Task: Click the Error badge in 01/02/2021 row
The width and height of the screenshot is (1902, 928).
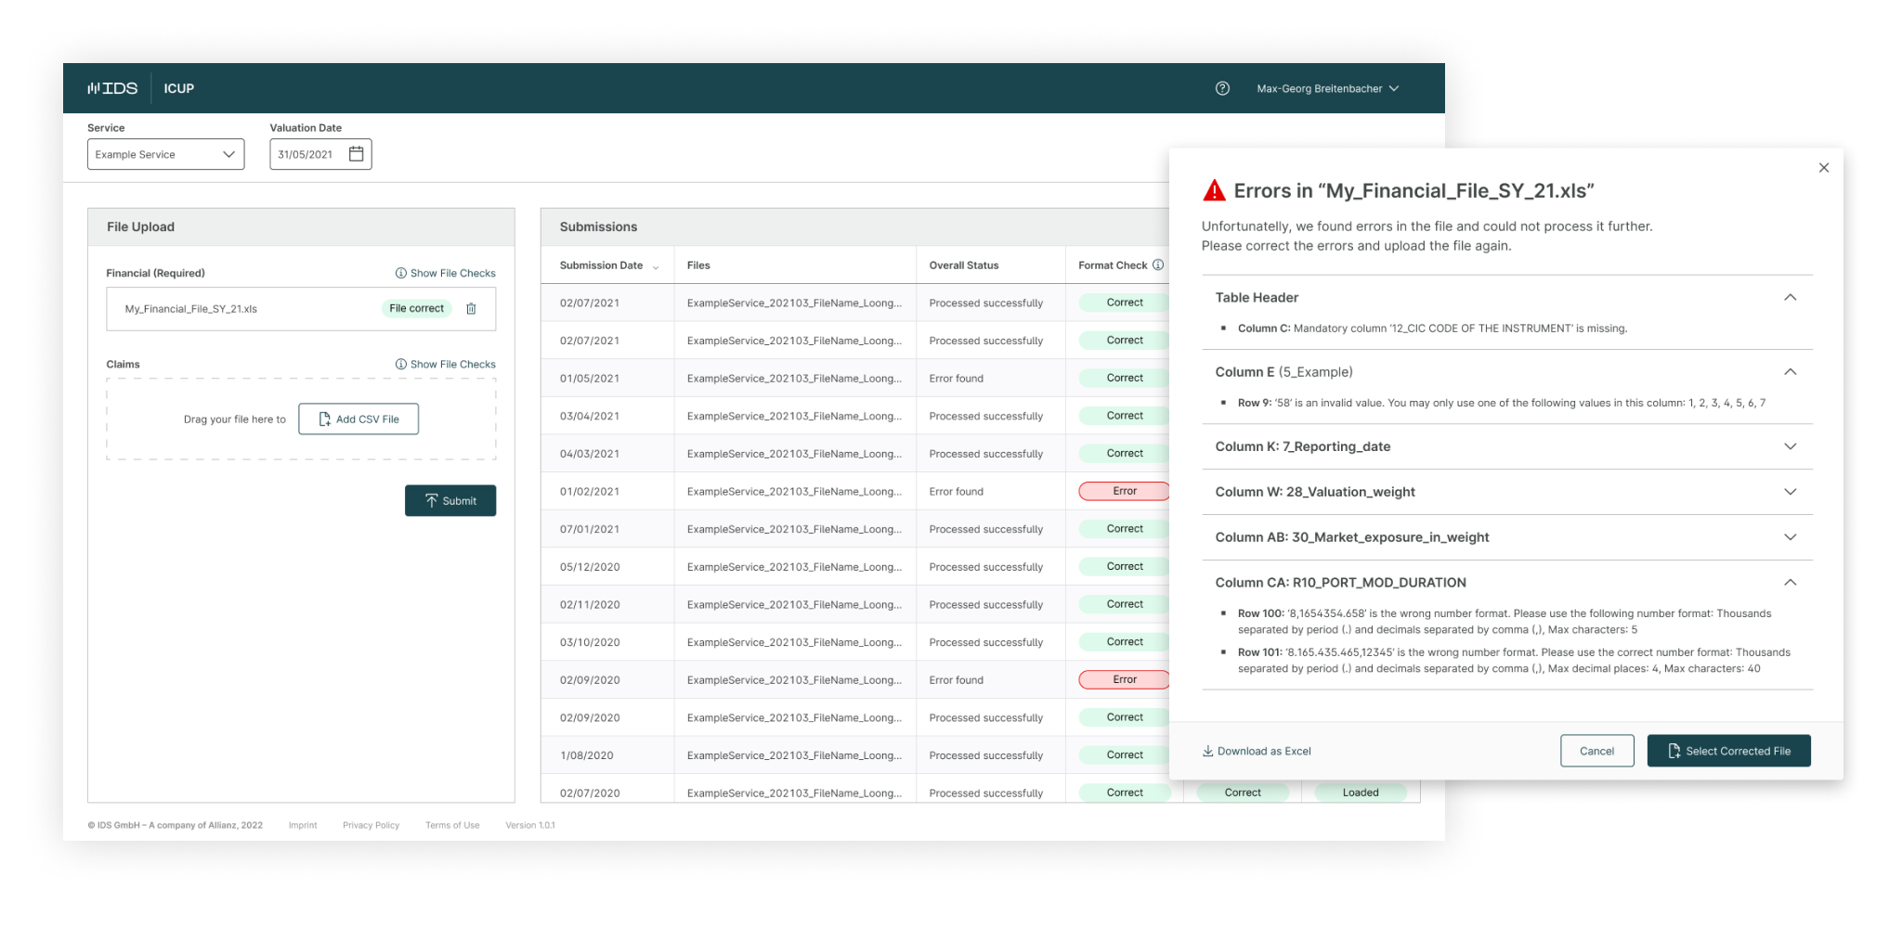Action: point(1125,491)
